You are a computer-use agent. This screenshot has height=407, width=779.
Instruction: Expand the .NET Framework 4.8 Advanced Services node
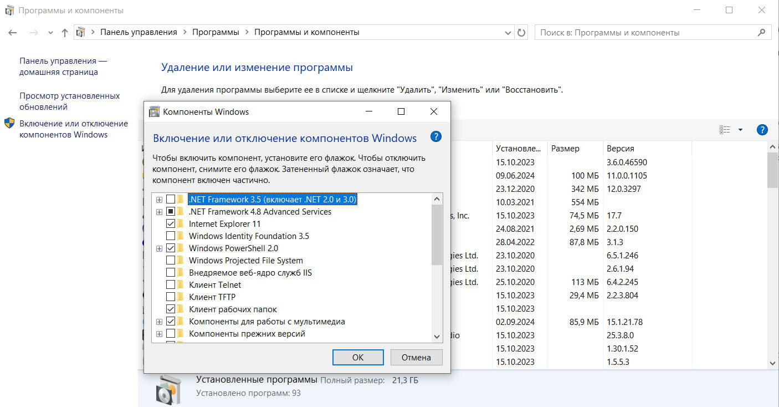(160, 212)
